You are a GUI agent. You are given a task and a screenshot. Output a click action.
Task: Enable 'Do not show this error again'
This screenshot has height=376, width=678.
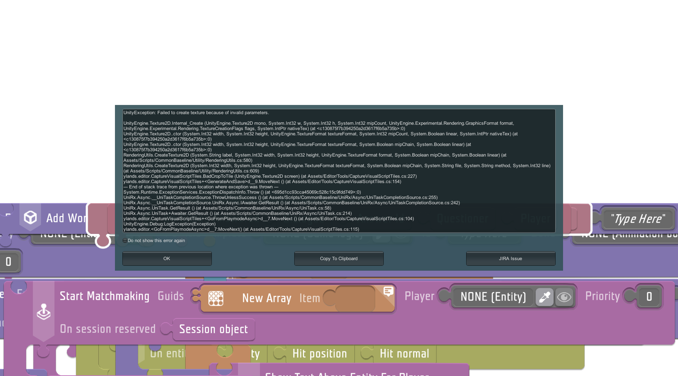tap(125, 241)
